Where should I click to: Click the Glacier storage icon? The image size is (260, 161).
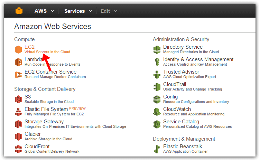click(x=18, y=137)
